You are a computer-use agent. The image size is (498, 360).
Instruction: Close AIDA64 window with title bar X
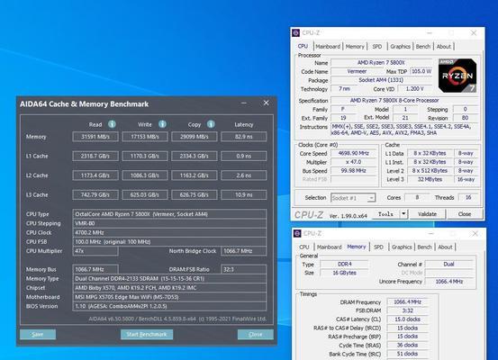coord(267,103)
